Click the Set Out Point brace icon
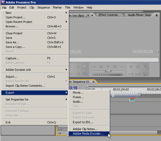This screenshot has width=161, height=141. coord(78,67)
